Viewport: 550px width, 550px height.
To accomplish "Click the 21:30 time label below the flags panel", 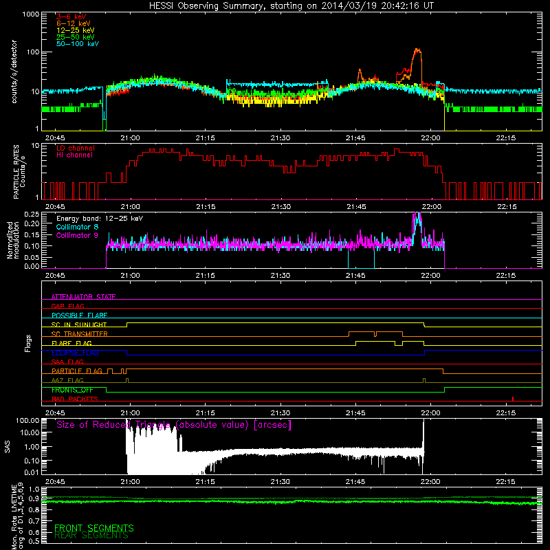I will tap(280, 413).
